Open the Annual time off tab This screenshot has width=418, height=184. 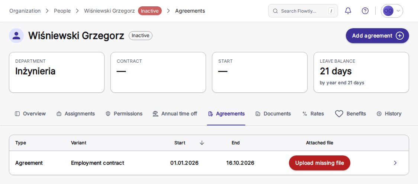coord(175,114)
